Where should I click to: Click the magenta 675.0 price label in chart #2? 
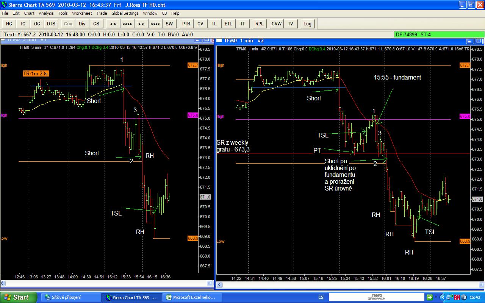click(x=465, y=117)
